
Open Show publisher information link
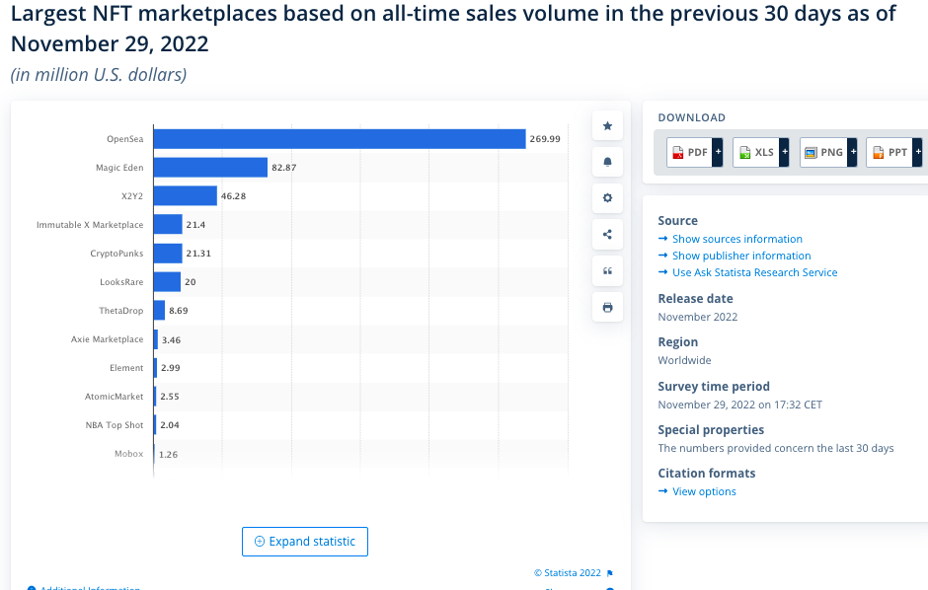pos(741,256)
